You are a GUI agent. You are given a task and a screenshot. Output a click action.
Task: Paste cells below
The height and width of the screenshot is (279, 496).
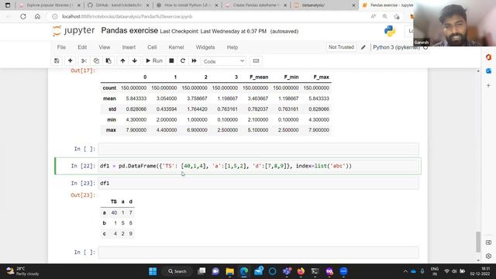108,60
